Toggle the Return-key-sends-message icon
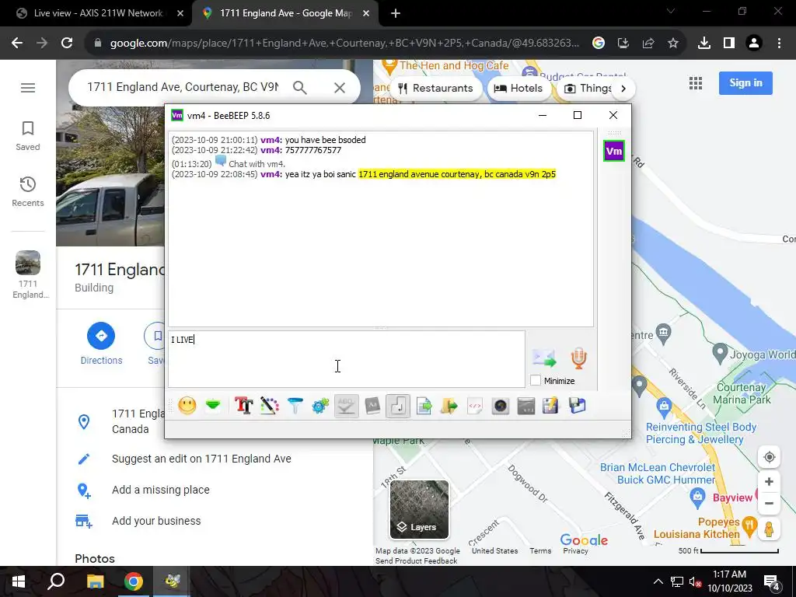 (x=398, y=406)
